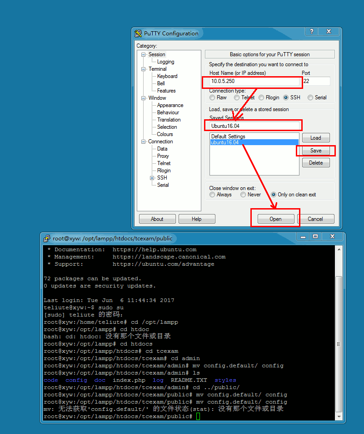
Task: Open the Keyboard category
Action: pyautogui.click(x=167, y=76)
